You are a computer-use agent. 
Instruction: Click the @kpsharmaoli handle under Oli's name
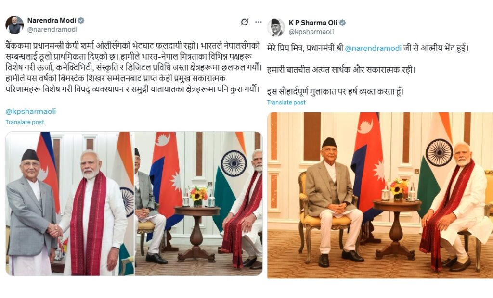(311, 32)
